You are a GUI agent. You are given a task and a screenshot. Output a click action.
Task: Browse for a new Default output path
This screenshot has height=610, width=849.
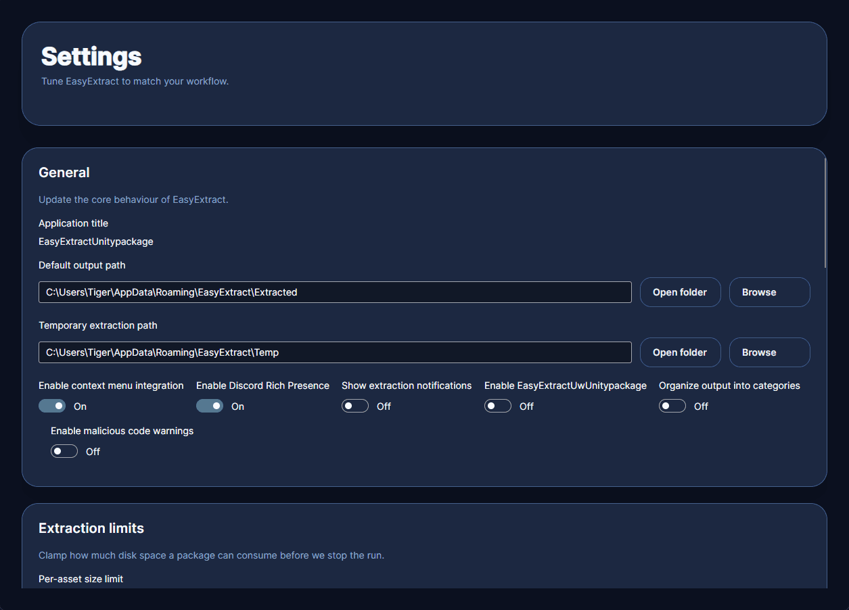[x=769, y=292]
